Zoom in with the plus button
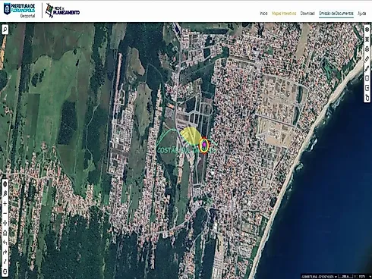 click(5, 204)
